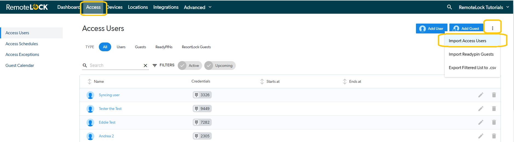The height and width of the screenshot is (142, 514).
Task: Open the Syncing user link
Action: pyautogui.click(x=109, y=95)
